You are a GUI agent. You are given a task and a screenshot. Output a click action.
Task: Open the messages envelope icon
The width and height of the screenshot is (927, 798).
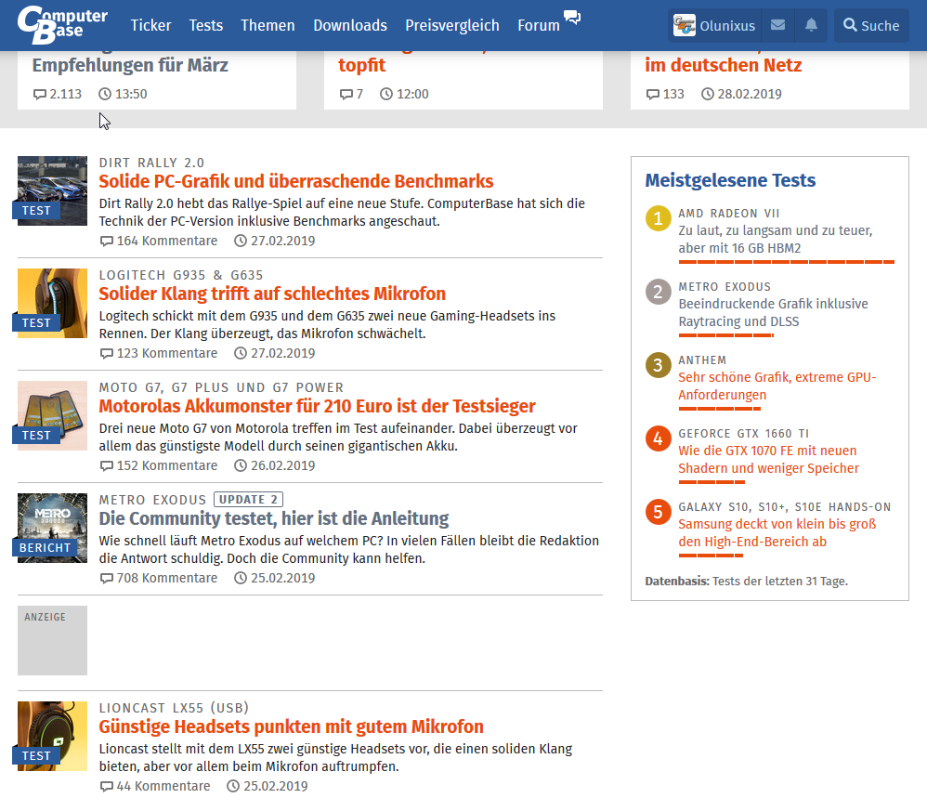pyautogui.click(x=778, y=25)
